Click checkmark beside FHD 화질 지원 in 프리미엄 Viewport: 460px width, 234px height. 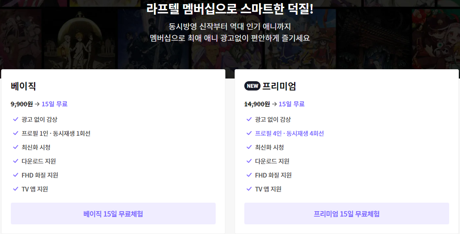click(x=249, y=175)
